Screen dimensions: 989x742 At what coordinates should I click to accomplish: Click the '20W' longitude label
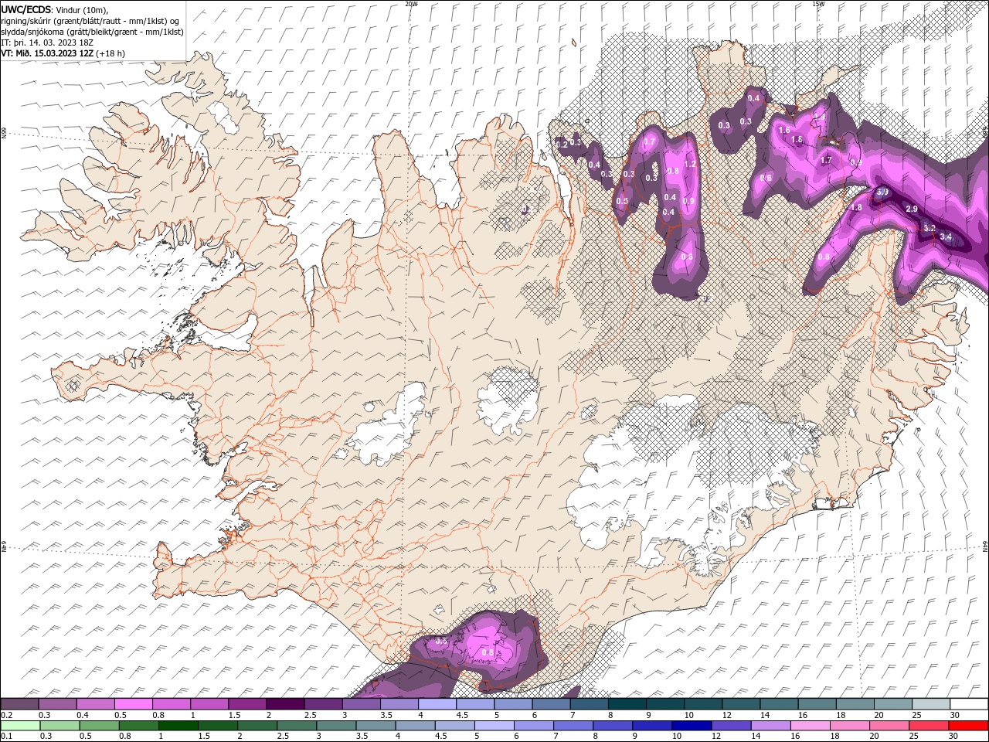(411, 4)
